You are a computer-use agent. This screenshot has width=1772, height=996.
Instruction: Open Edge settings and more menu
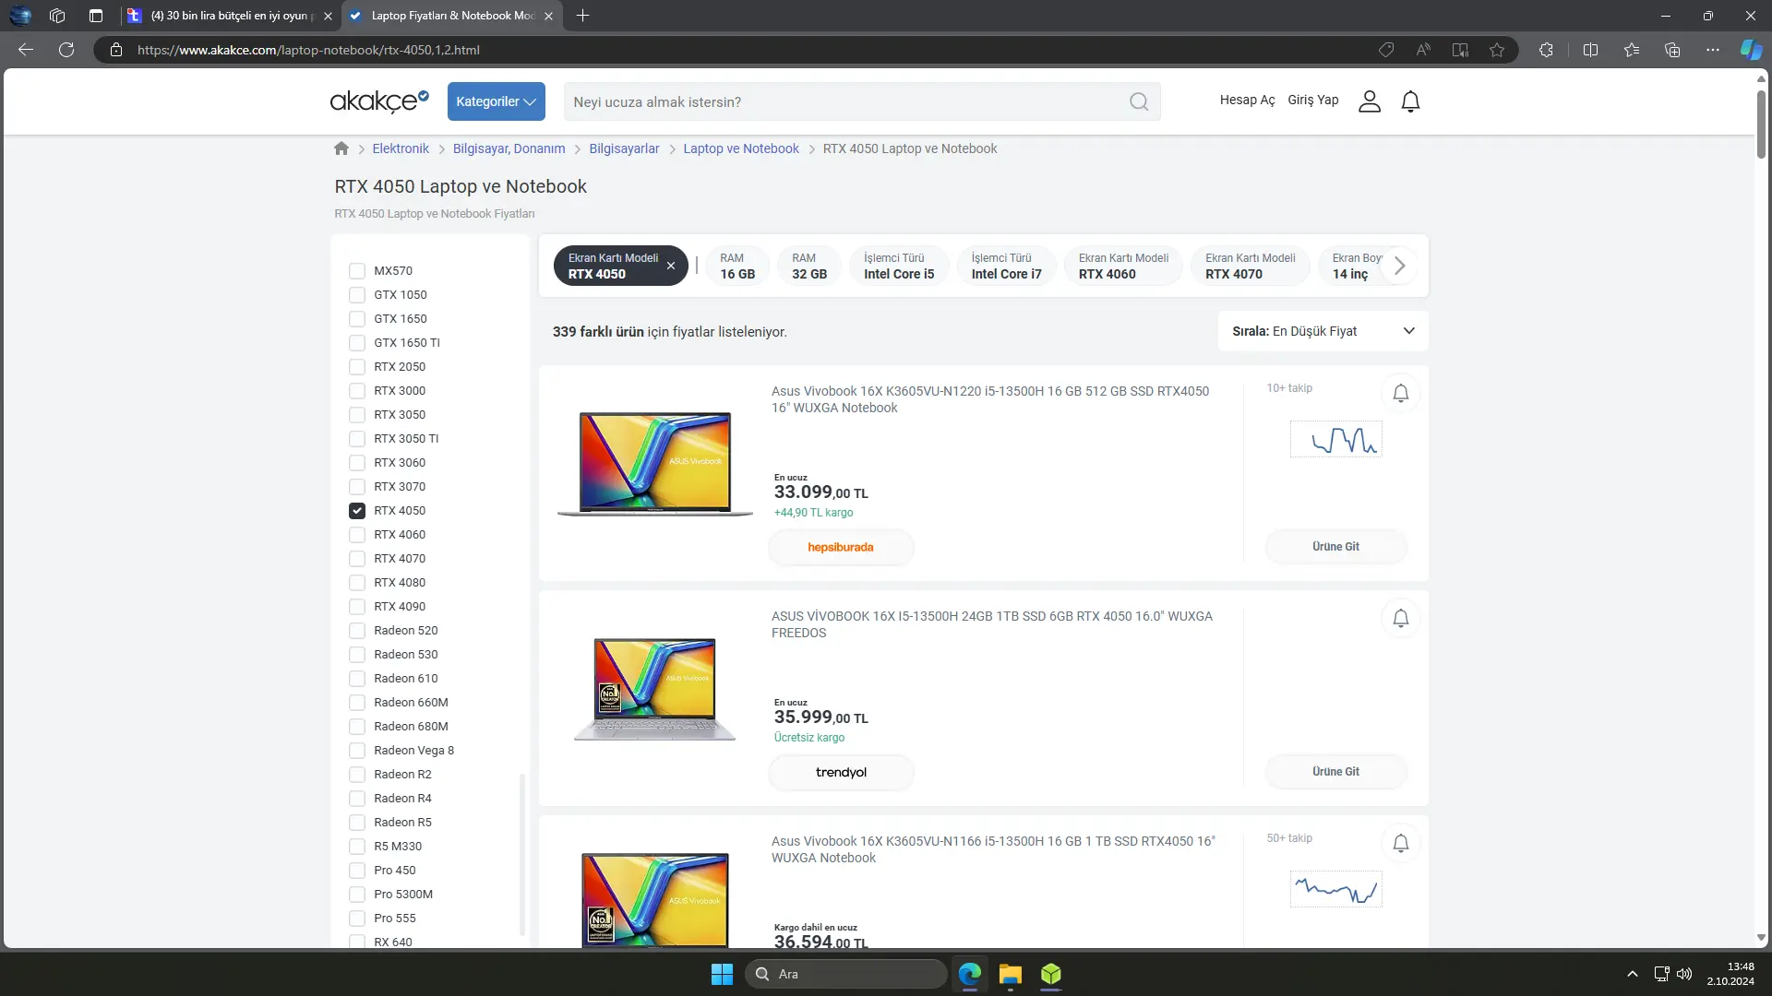pyautogui.click(x=1713, y=50)
